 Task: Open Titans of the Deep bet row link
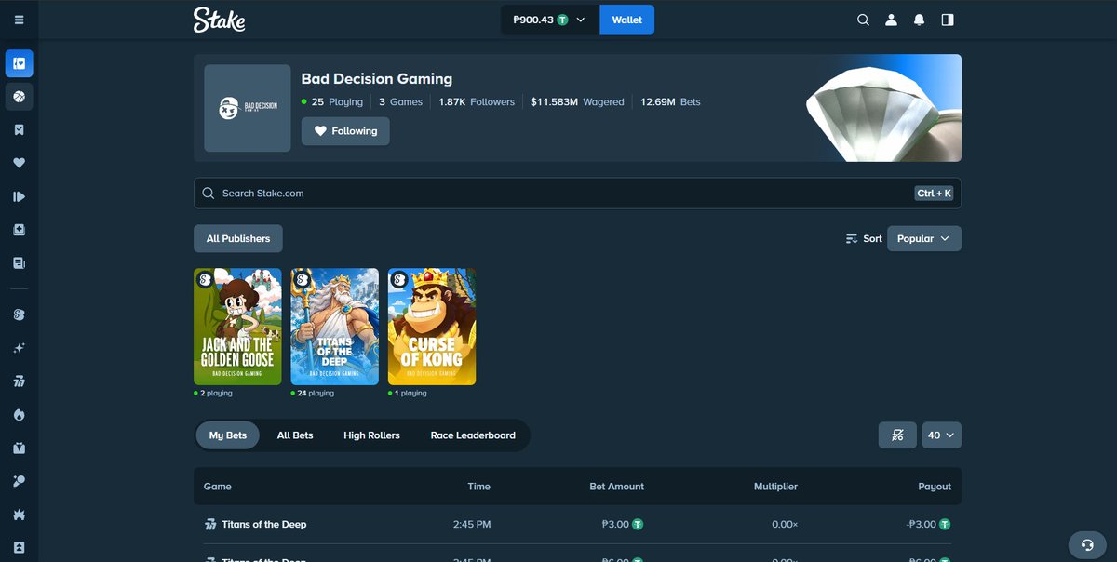coord(264,524)
